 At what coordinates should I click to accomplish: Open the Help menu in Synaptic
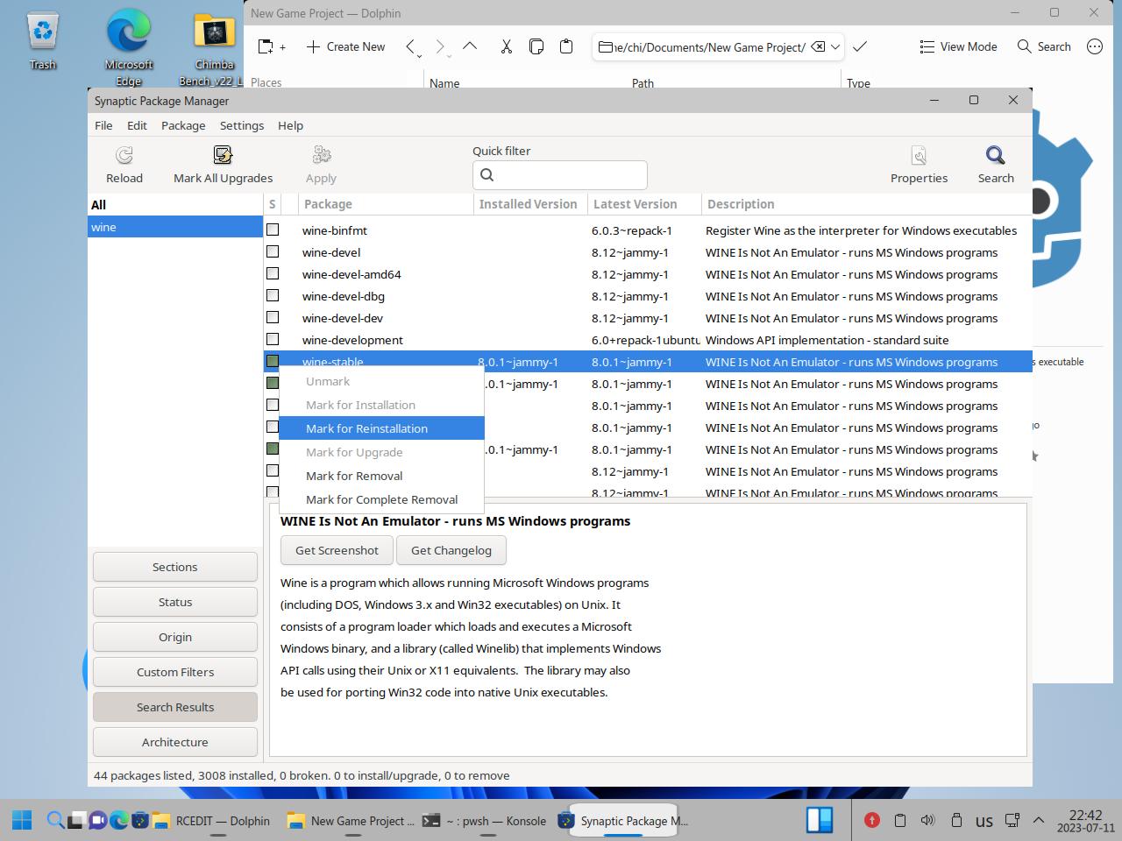point(290,125)
